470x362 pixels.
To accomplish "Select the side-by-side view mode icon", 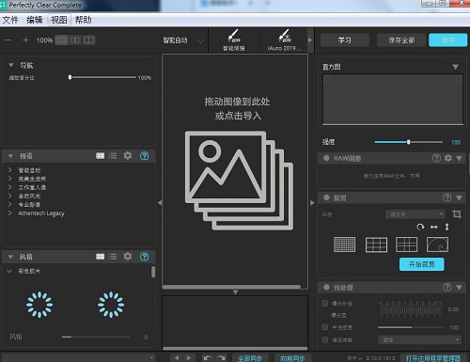I will pos(75,40).
